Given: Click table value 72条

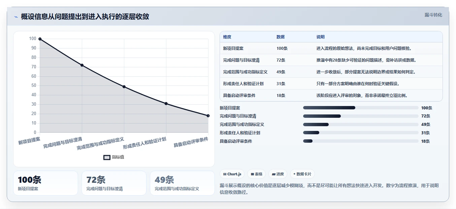Looking at the screenshot, I should tap(281, 60).
